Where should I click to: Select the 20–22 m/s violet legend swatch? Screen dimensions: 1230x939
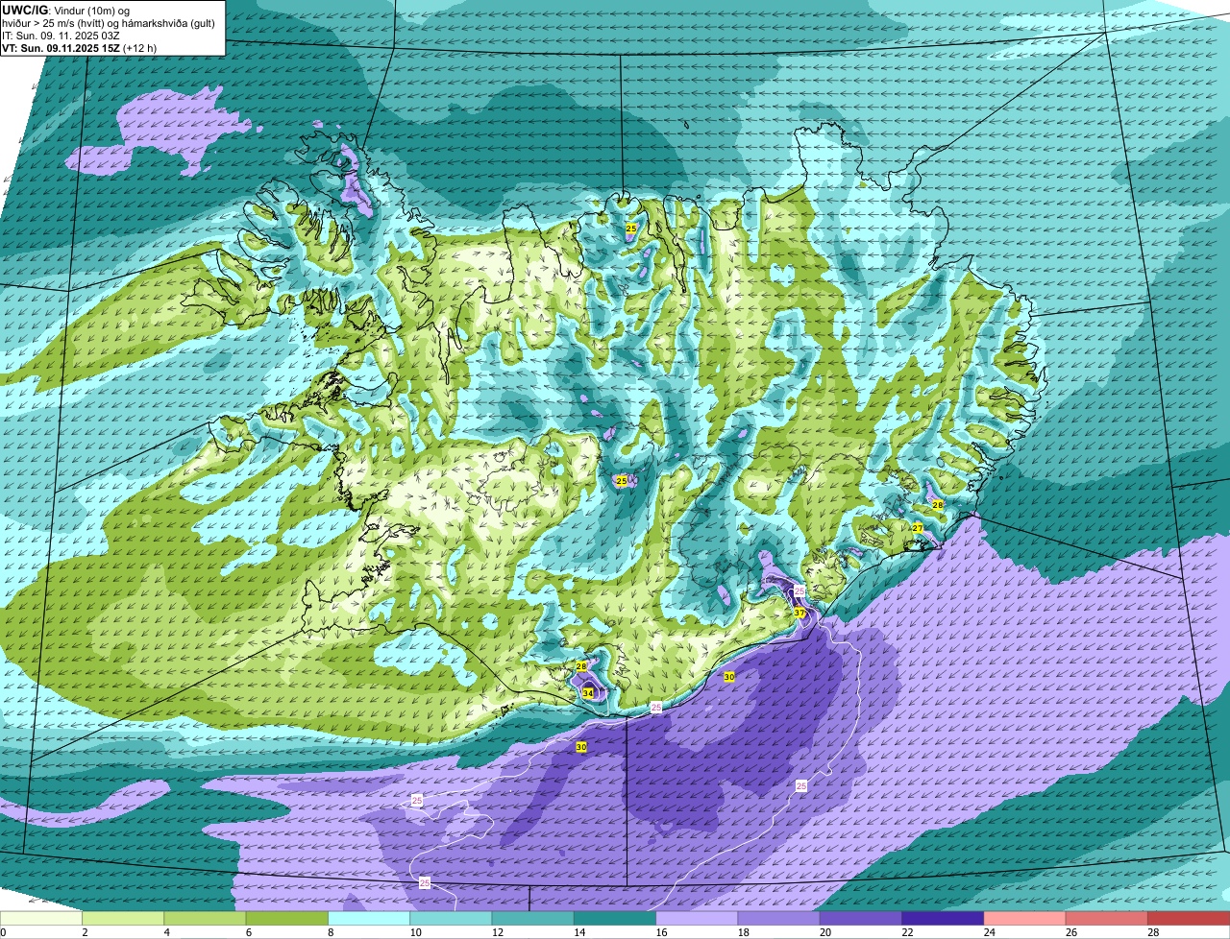pos(861,919)
